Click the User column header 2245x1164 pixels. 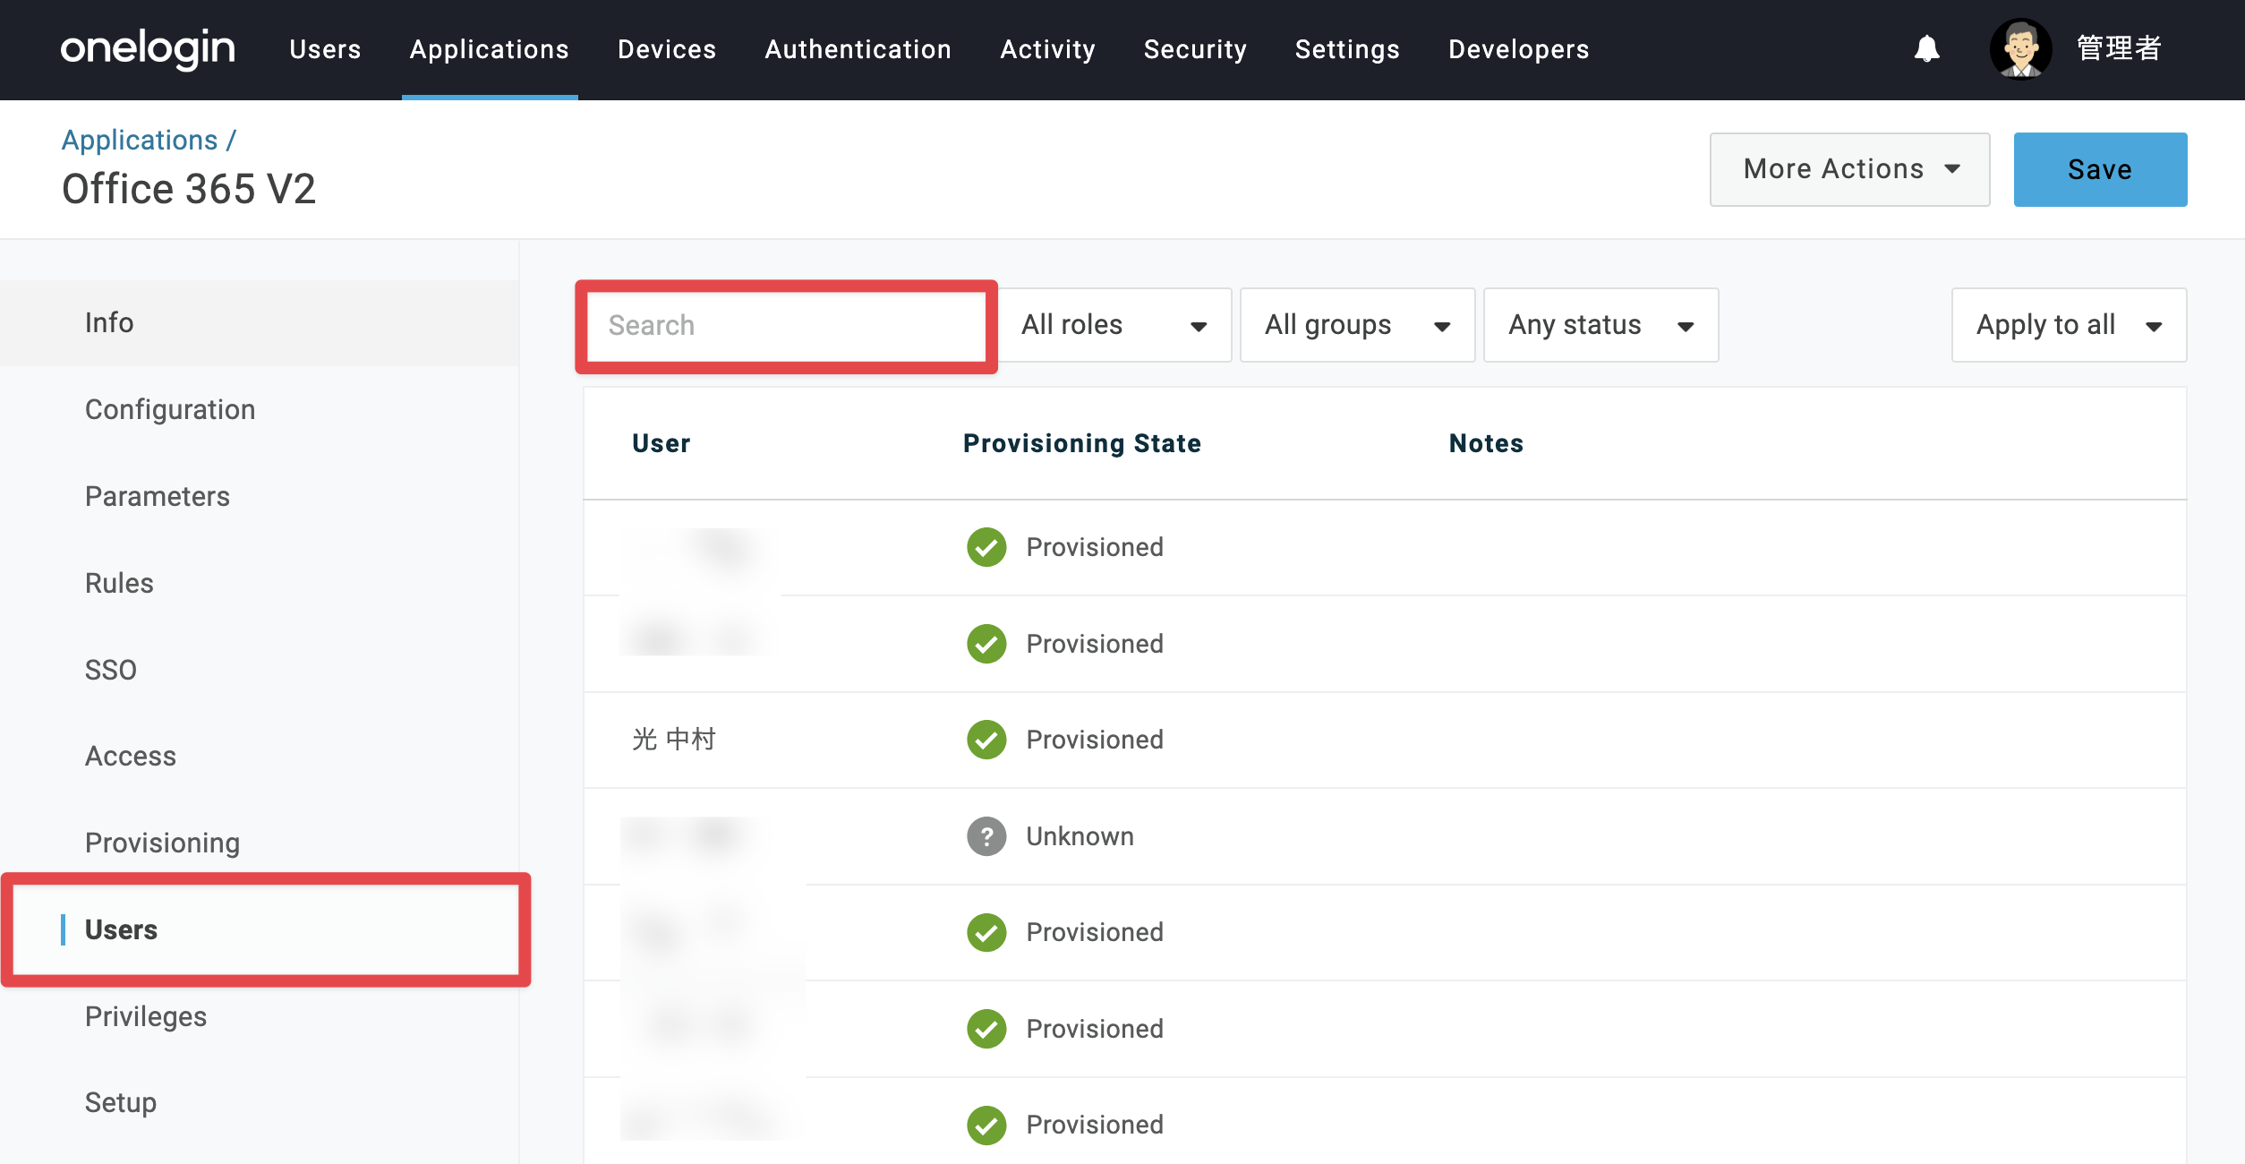coord(662,443)
